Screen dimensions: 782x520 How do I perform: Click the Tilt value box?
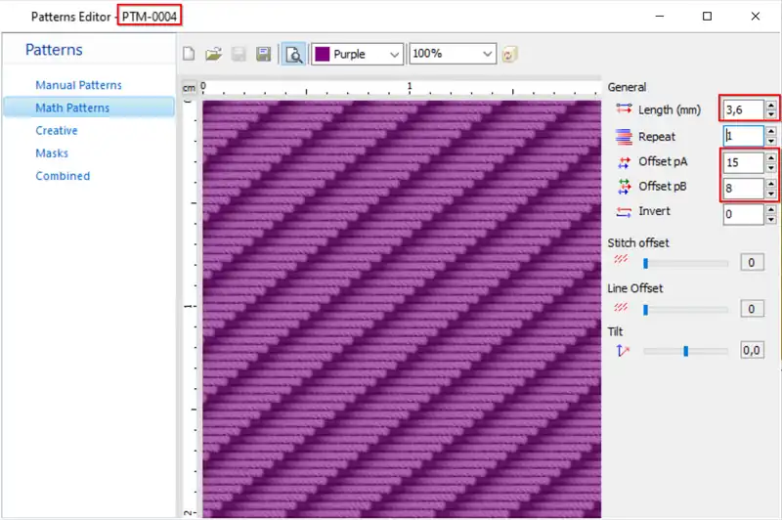(752, 351)
